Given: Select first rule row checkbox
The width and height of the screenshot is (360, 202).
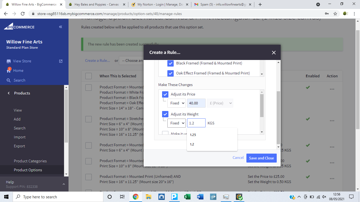Looking at the screenshot, I should pyautogui.click(x=89, y=88).
